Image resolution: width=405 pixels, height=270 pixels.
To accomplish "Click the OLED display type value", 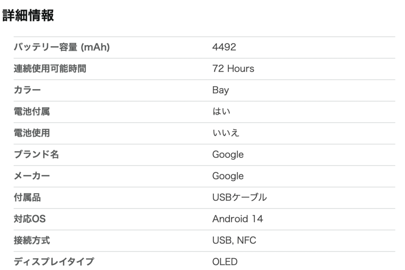I will pos(225,262).
